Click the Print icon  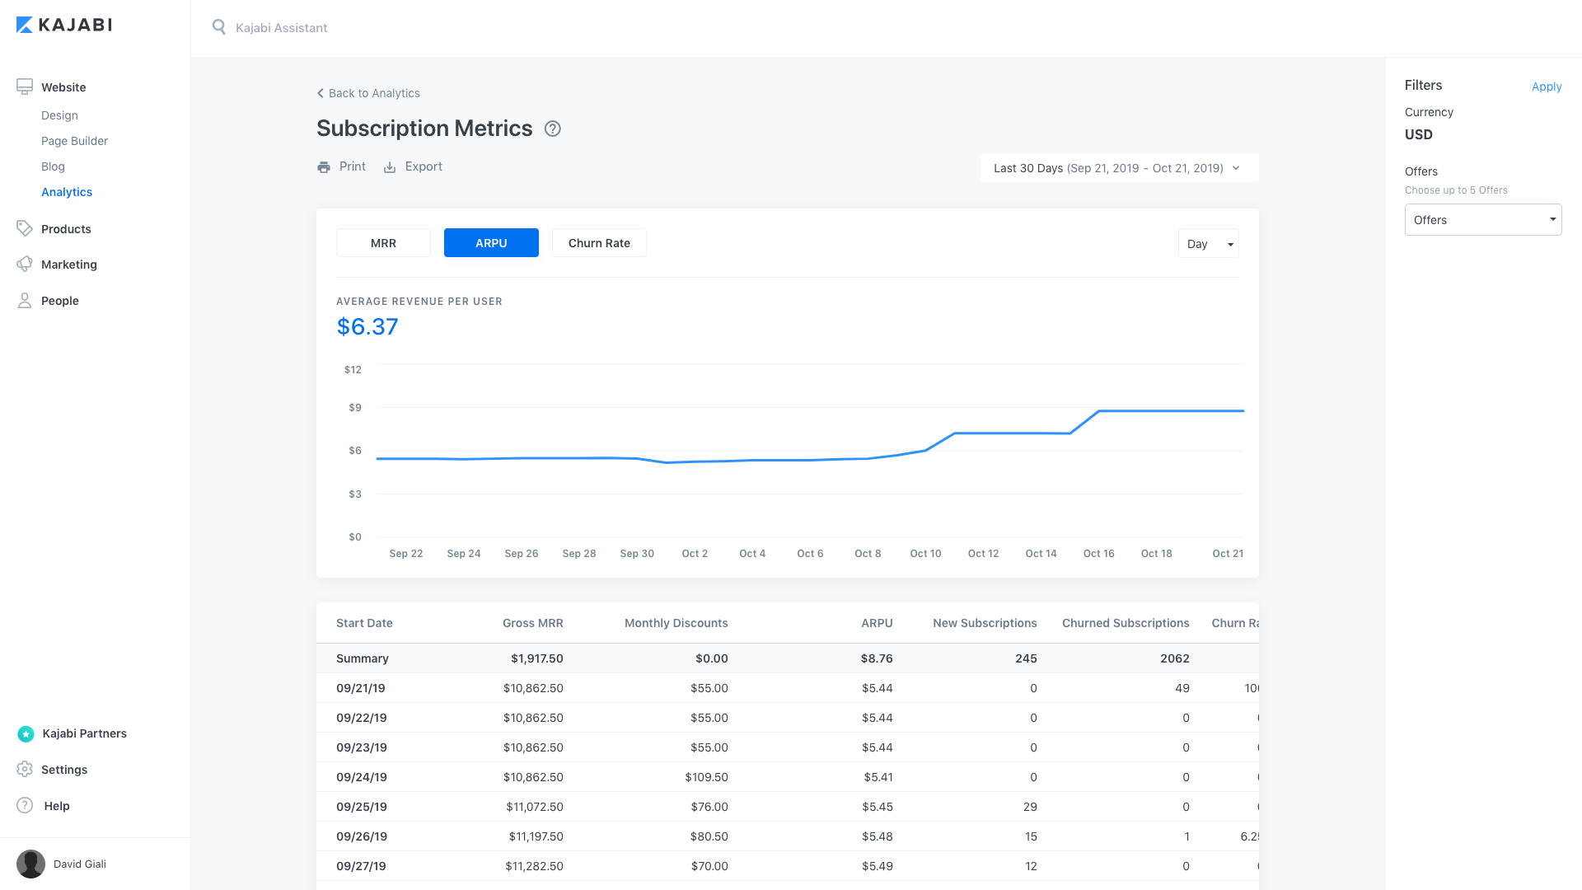tap(324, 167)
